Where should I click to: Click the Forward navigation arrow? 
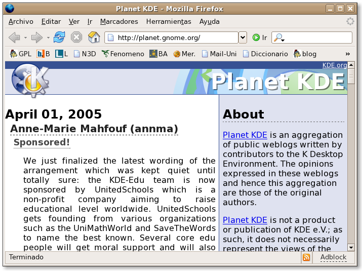tap(36, 37)
